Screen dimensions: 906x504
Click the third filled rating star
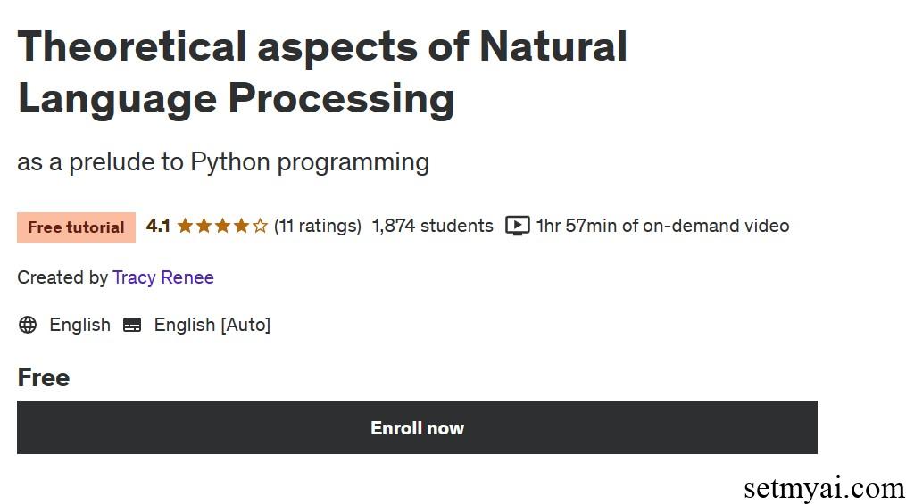coord(223,226)
